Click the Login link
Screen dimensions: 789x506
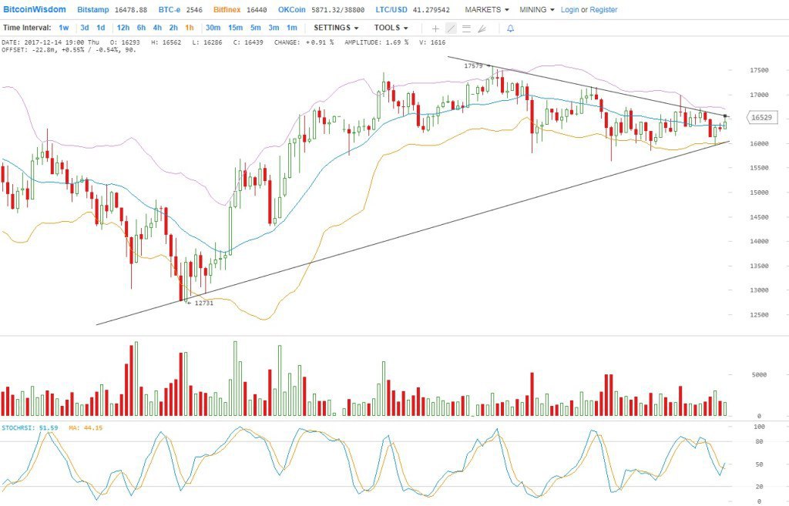tap(569, 9)
